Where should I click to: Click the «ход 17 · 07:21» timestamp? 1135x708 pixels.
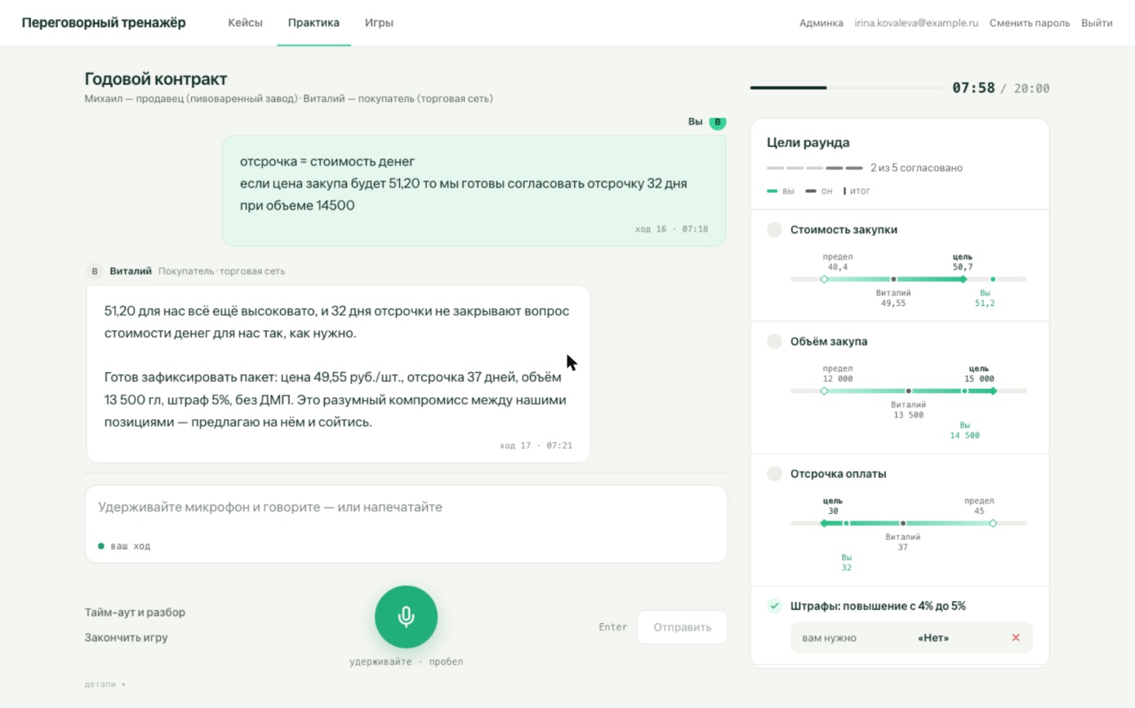(536, 445)
